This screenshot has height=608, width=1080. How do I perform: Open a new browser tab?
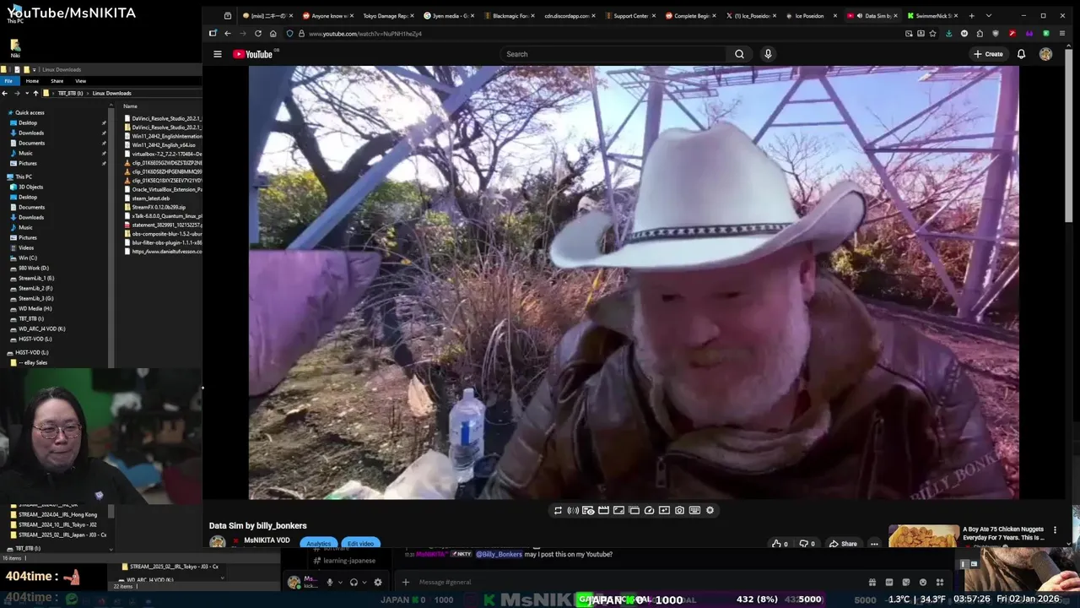point(971,15)
